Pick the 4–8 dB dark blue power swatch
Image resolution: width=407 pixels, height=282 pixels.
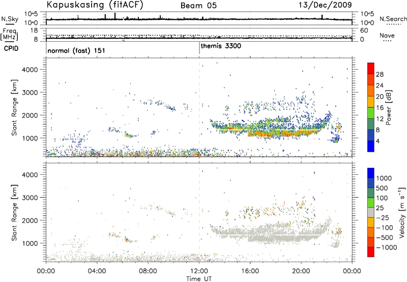tap(371, 135)
